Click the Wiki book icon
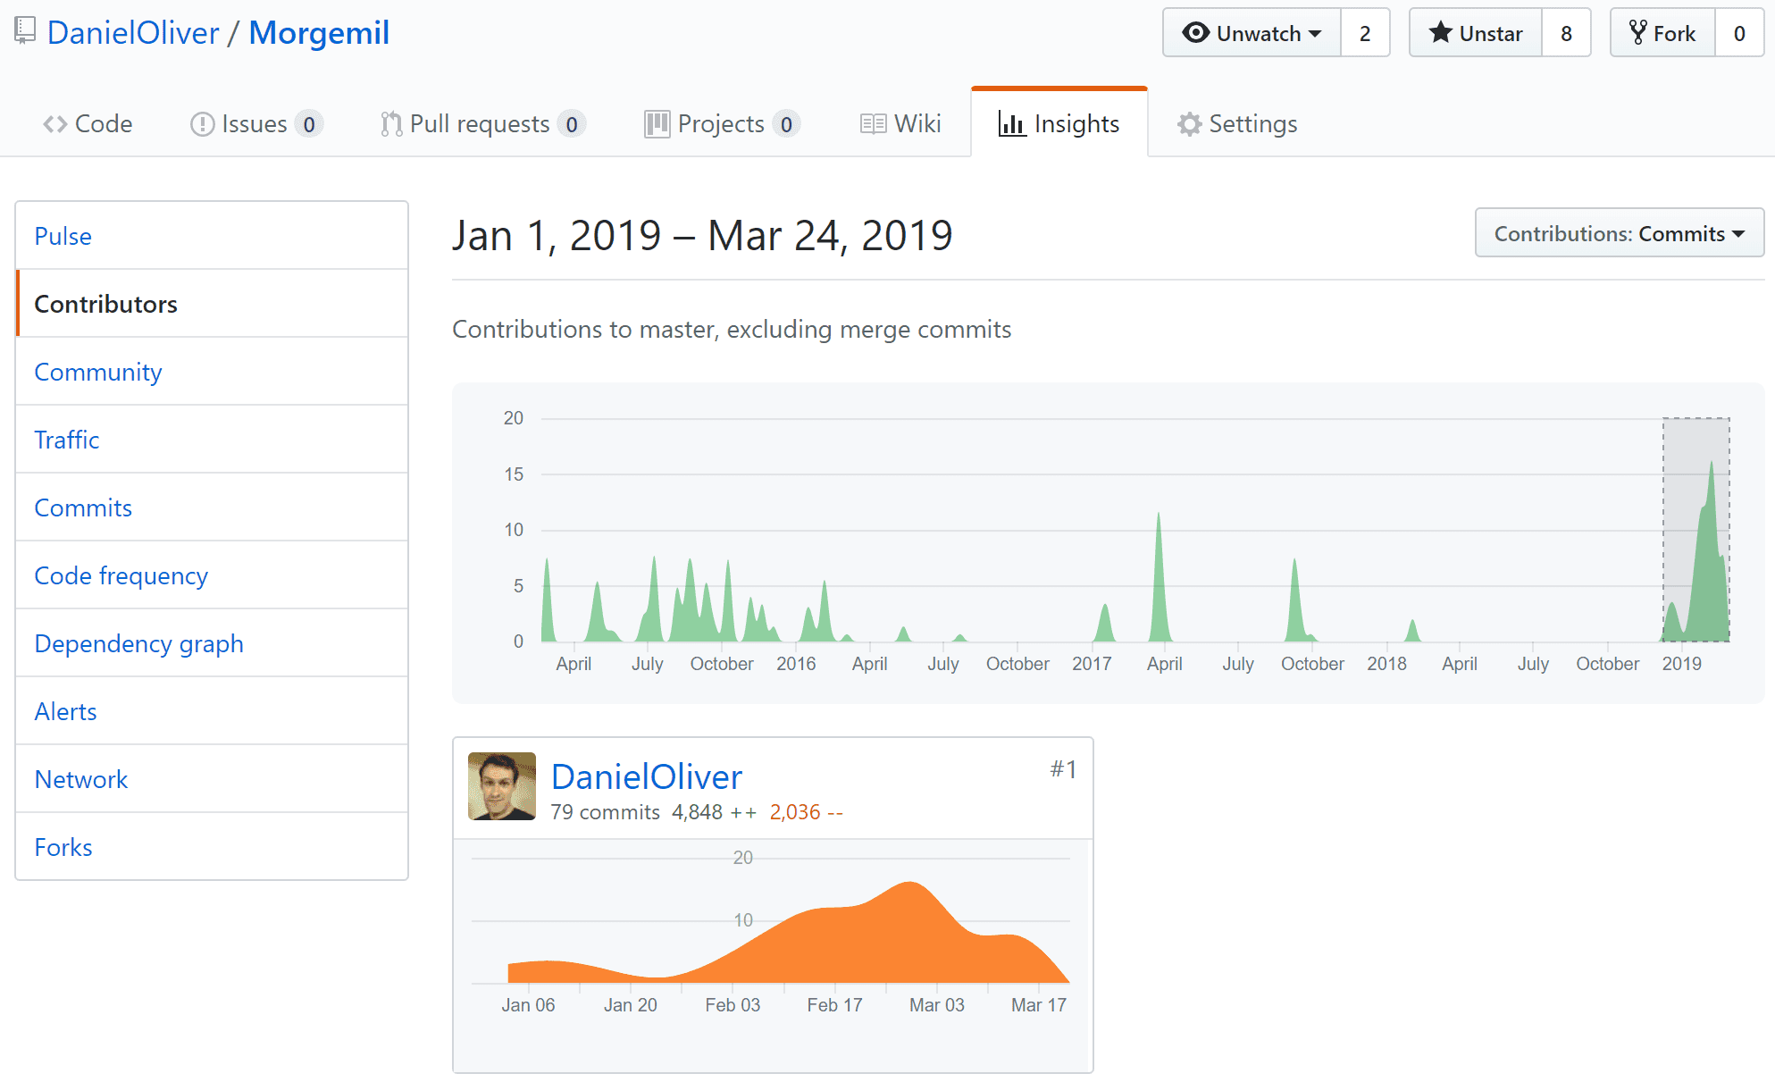The height and width of the screenshot is (1082, 1775). click(x=873, y=124)
